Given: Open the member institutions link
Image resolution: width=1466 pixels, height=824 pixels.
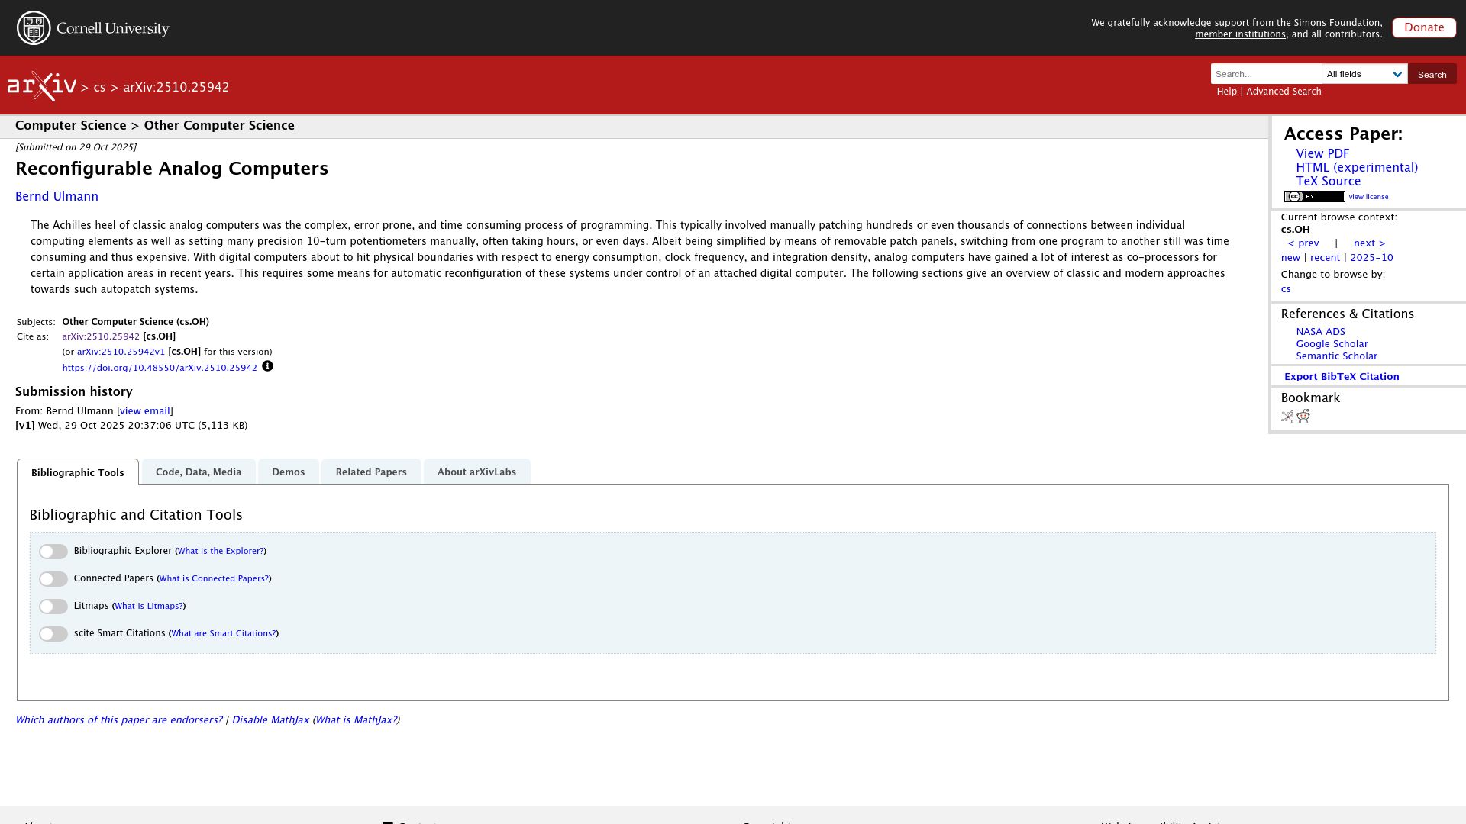Looking at the screenshot, I should tap(1240, 34).
